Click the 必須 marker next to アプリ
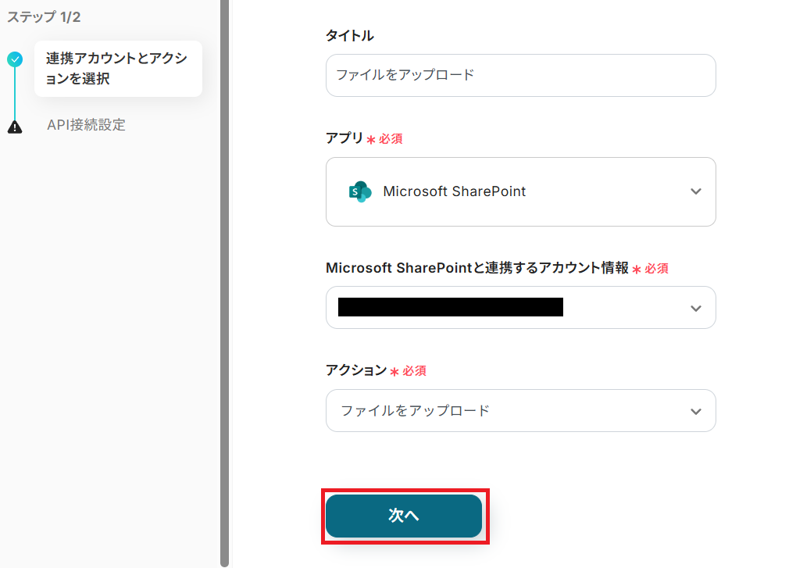This screenshot has height=568, width=796. coord(391,139)
